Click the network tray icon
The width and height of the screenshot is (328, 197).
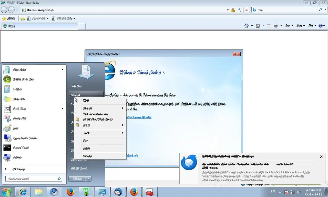pyautogui.click(x=293, y=192)
